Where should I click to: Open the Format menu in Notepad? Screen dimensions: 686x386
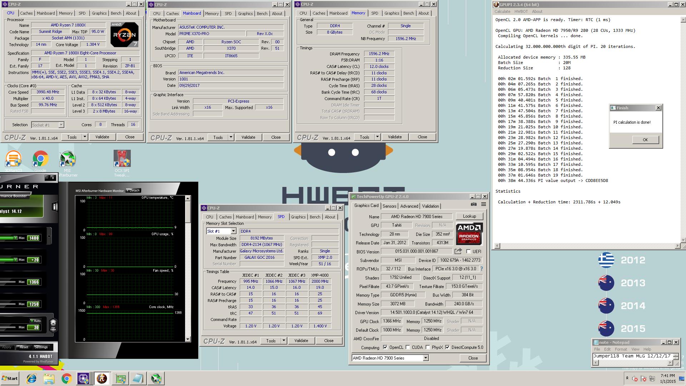pos(621,349)
